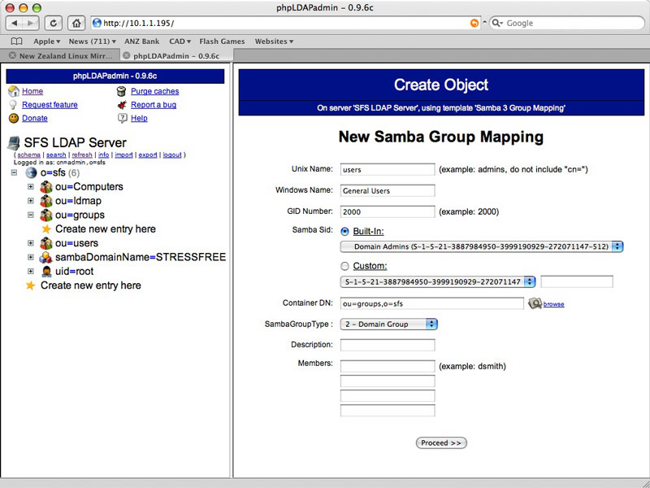The height and width of the screenshot is (488, 650).
Task: Click the Report a bug icon
Action: 123,104
